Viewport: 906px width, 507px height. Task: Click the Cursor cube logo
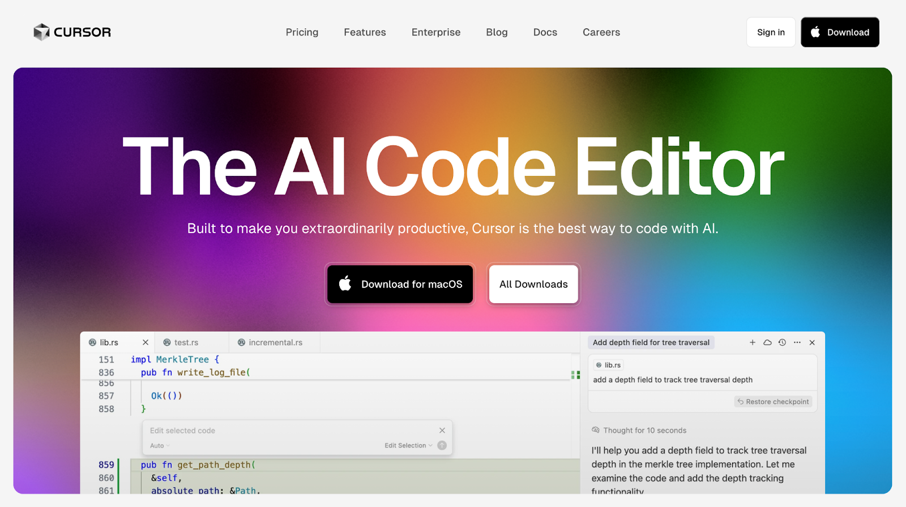click(41, 32)
